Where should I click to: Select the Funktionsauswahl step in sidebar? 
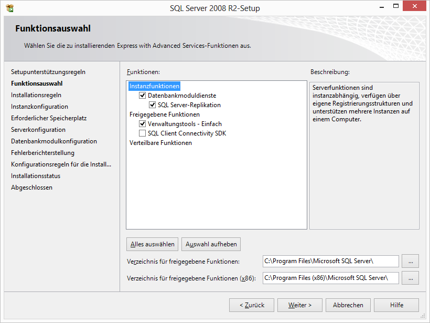click(37, 84)
